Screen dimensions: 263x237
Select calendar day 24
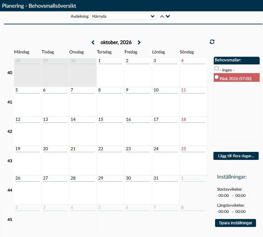tap(165, 161)
